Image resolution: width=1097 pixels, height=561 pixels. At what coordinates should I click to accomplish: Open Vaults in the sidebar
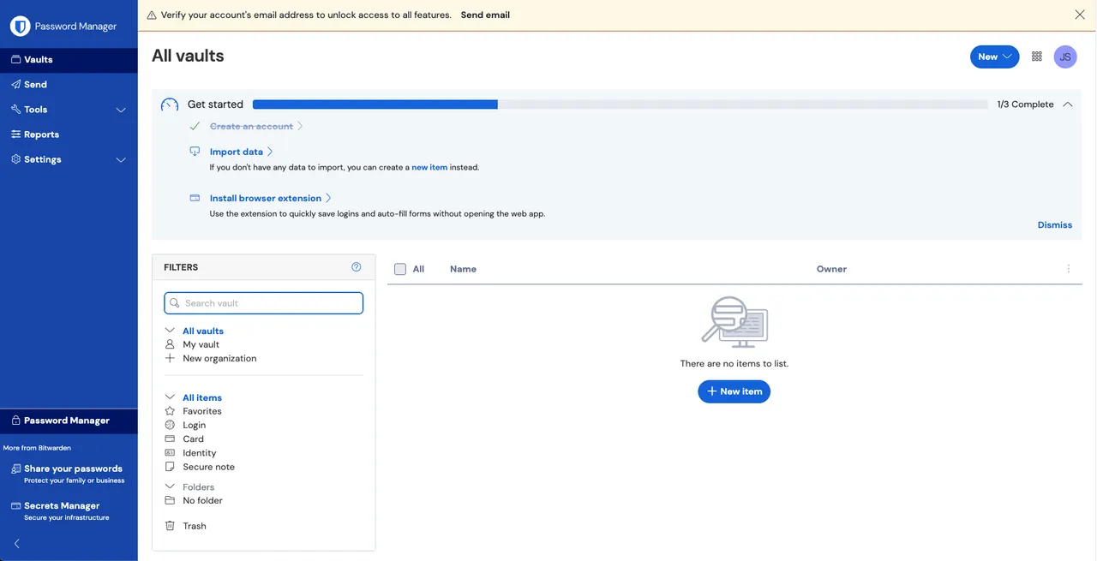click(69, 60)
